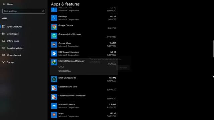Click the Apps for websites sidebar icon
The image size is (214, 120).
[x=4, y=48]
